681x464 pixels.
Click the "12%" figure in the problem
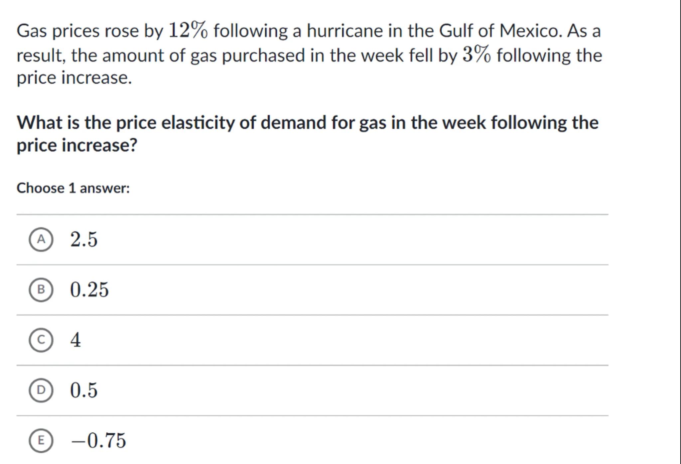(x=188, y=31)
